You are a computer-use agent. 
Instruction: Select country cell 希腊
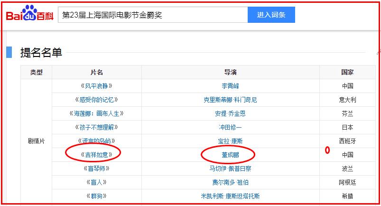(x=347, y=196)
